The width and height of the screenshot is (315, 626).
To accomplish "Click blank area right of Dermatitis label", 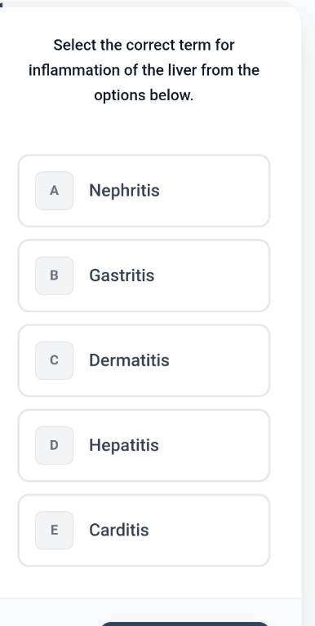I will click(219, 360).
